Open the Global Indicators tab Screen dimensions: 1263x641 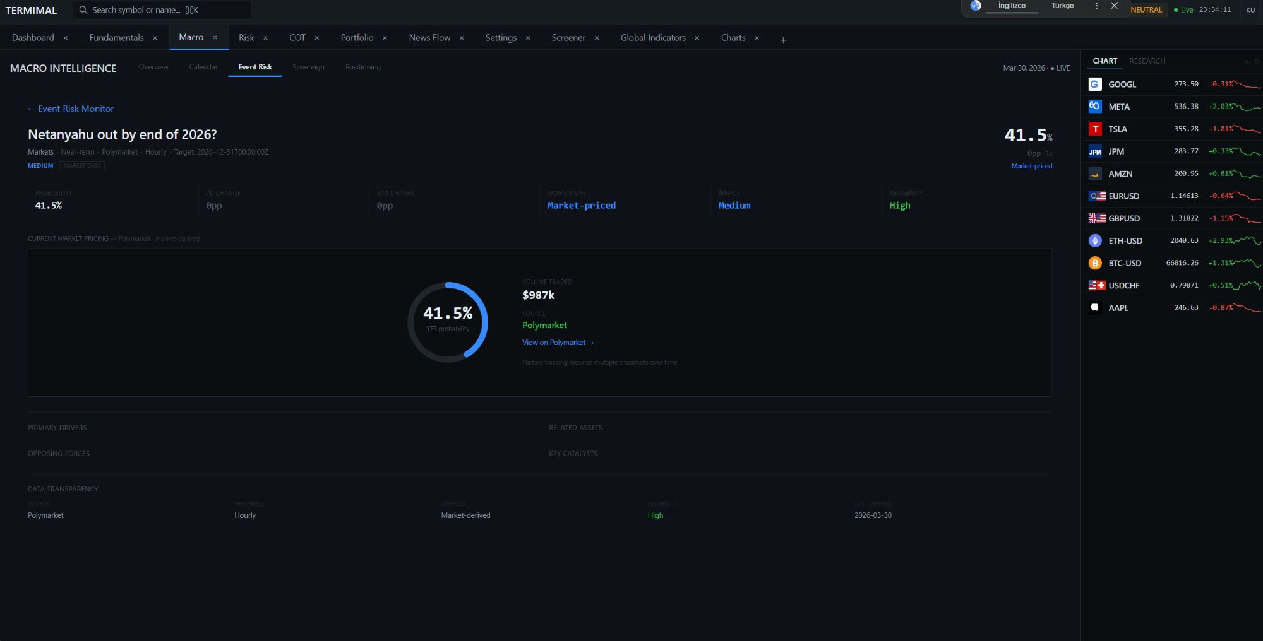tap(652, 38)
